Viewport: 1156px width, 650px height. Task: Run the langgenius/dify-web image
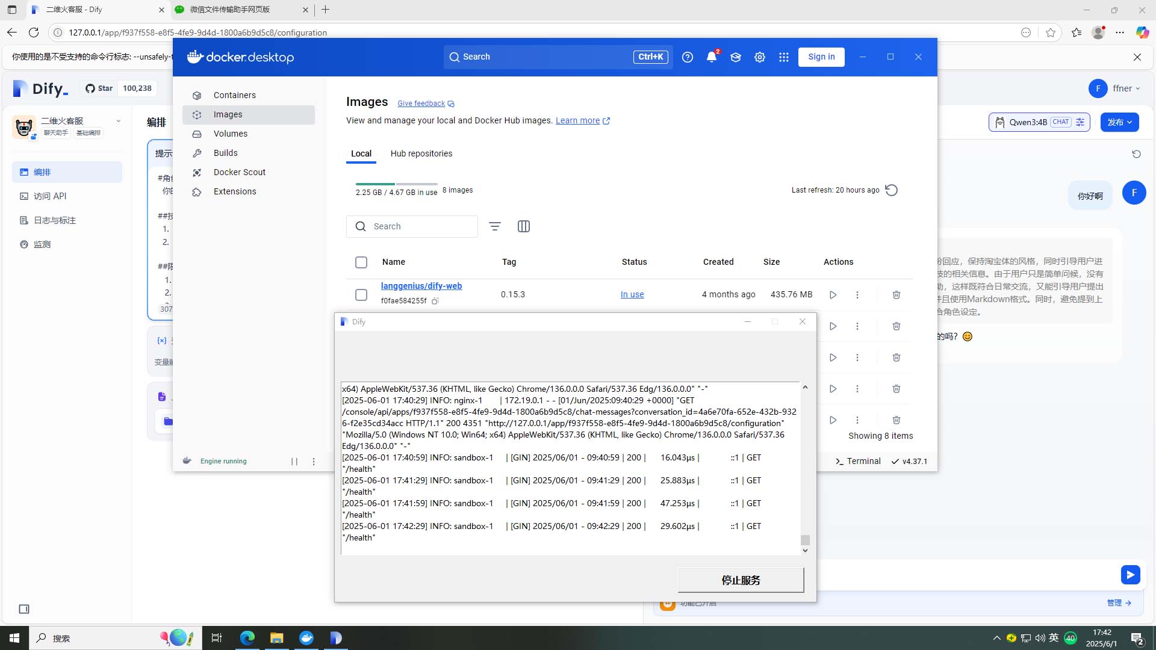point(833,295)
